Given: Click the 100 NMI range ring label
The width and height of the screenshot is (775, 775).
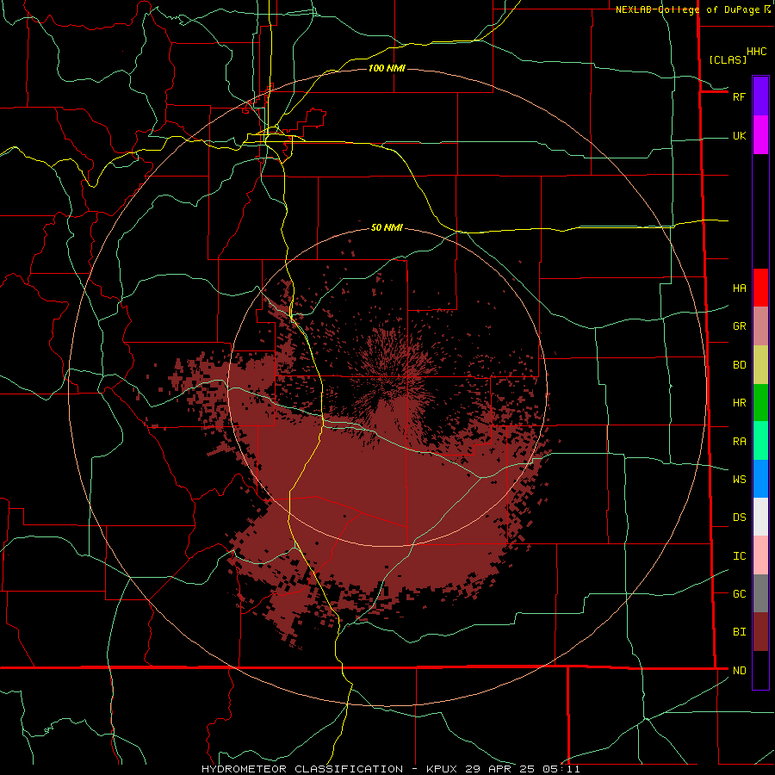Looking at the screenshot, I should tap(387, 68).
